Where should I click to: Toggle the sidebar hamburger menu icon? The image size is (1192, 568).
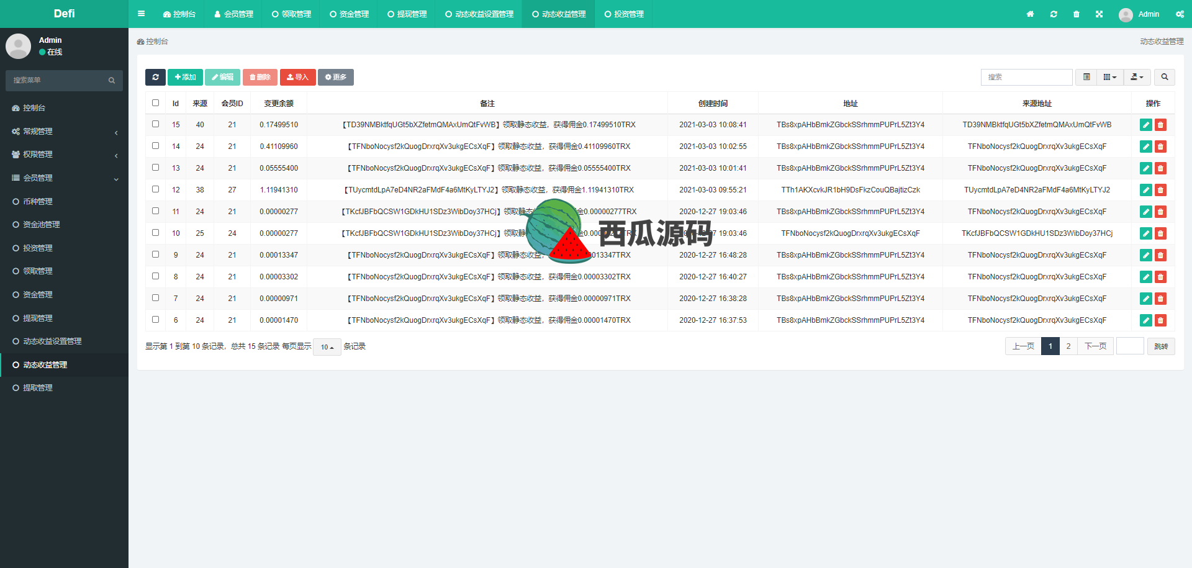click(141, 14)
